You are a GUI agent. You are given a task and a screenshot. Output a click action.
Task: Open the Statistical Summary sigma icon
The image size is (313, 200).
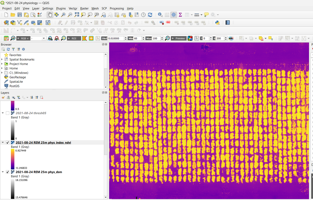[x=180, y=15]
